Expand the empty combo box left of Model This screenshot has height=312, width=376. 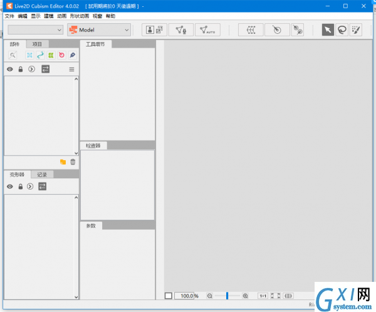tap(36, 30)
